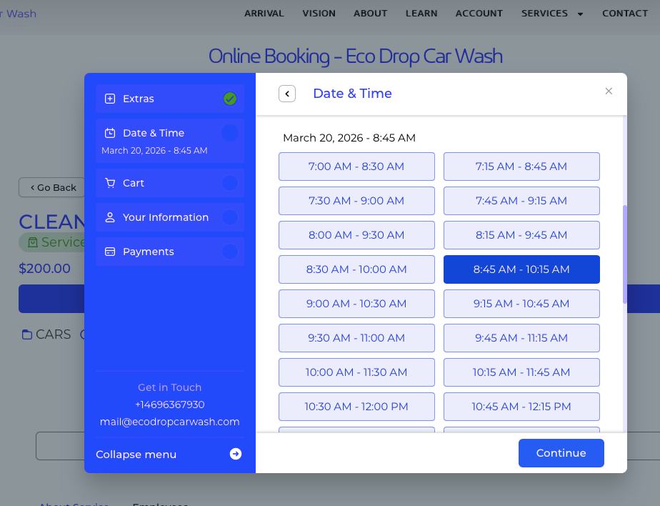Close the booking dialog with the X
Viewport: 660px width, 506px height.
pyautogui.click(x=609, y=91)
